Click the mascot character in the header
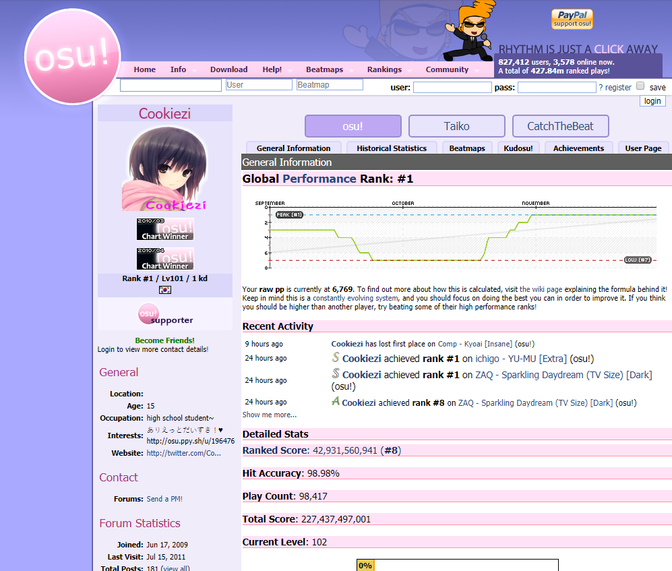 pyautogui.click(x=469, y=31)
